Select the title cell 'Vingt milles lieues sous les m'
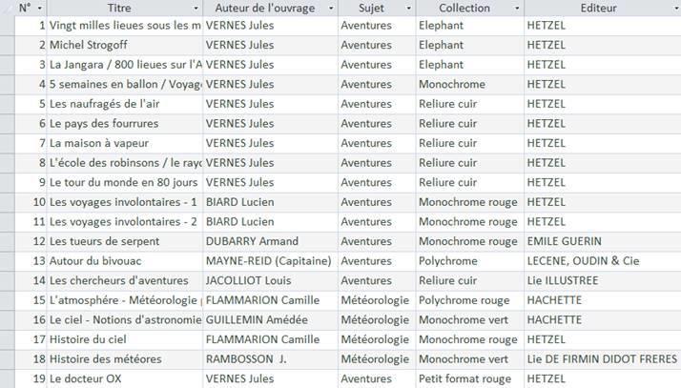The width and height of the screenshot is (681, 388). [x=125, y=26]
